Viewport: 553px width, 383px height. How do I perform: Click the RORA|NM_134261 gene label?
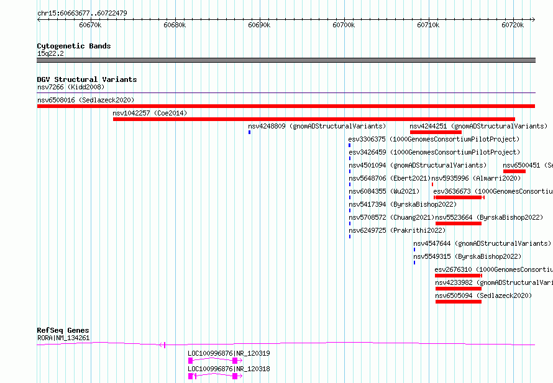click(63, 338)
